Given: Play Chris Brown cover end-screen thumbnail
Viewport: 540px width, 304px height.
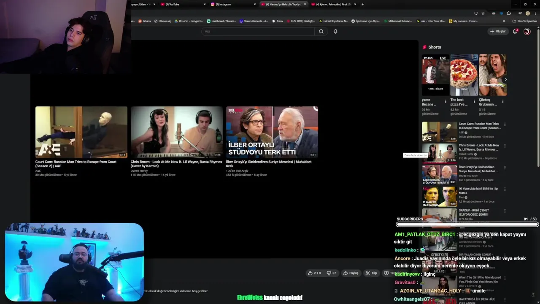Looking at the screenshot, I should [x=177, y=132].
